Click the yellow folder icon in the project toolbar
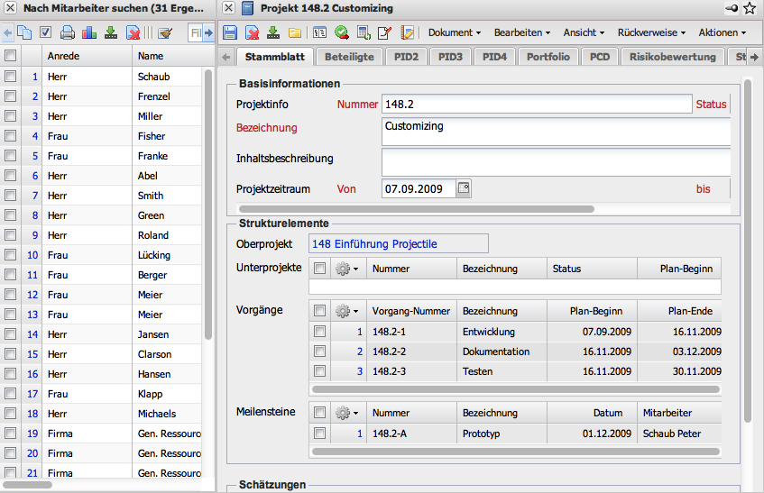This screenshot has width=764, height=493. click(295, 32)
